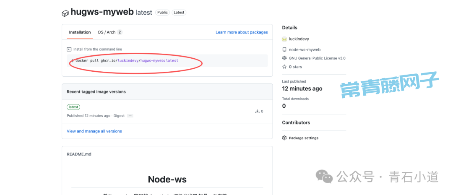Switch to the Installation tab
The width and height of the screenshot is (453, 195).
pos(80,32)
